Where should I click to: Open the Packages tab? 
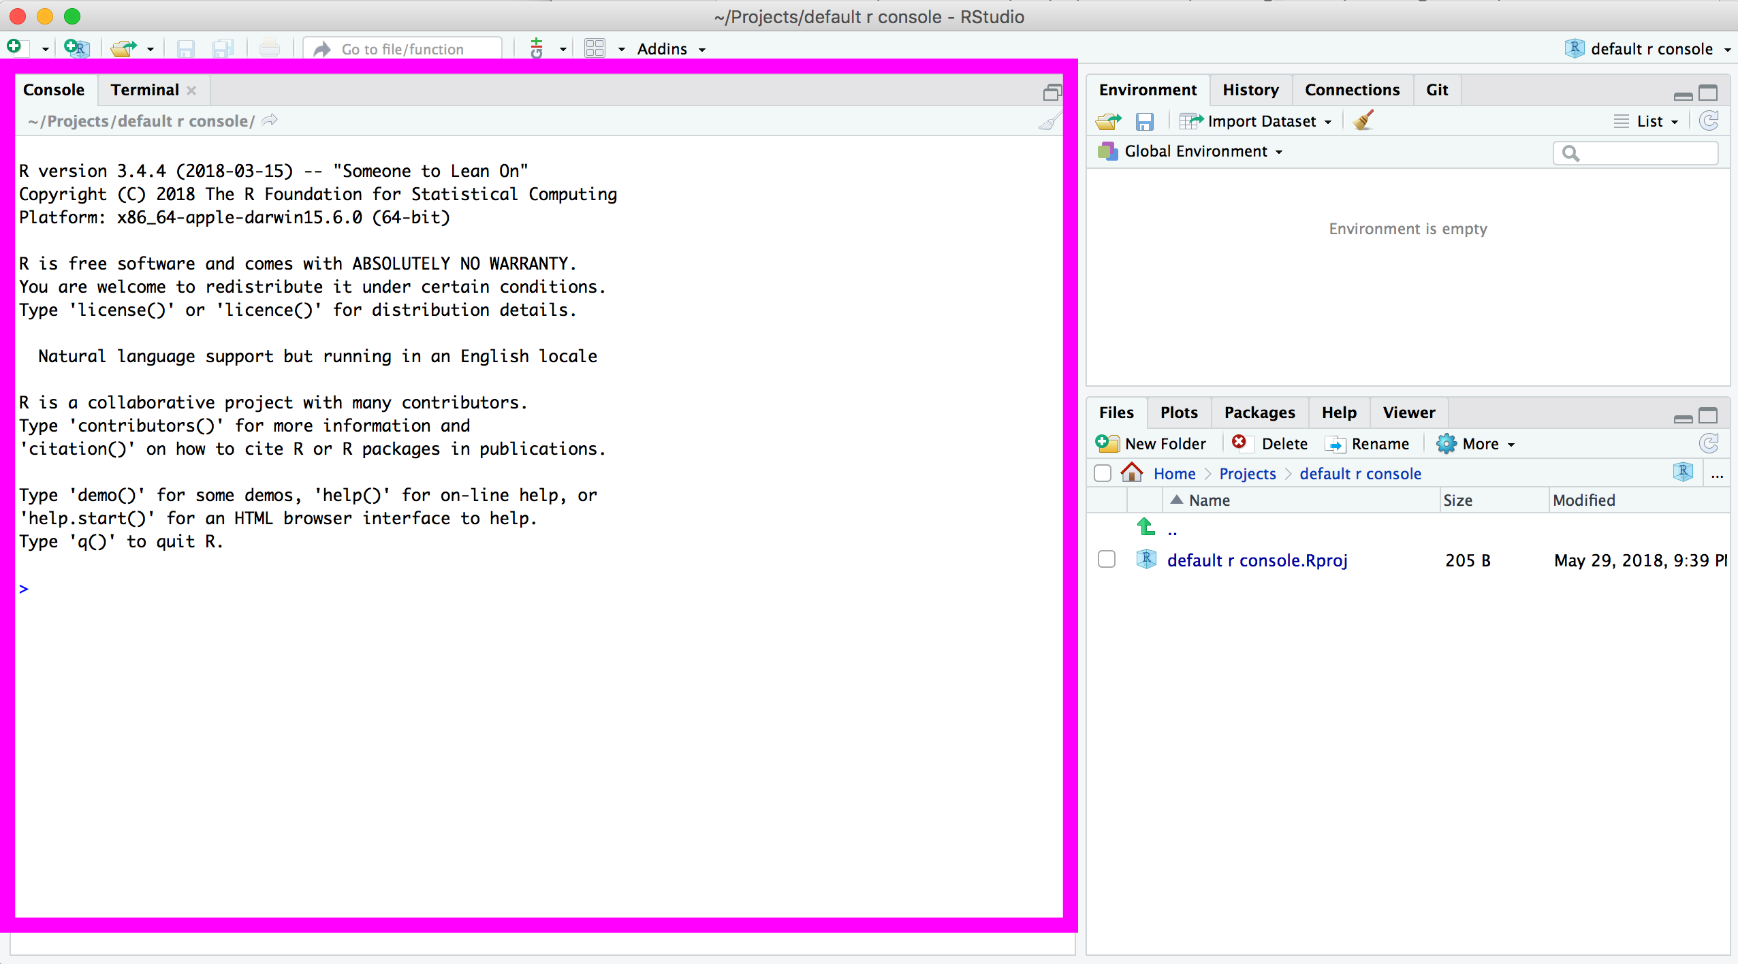point(1259,413)
